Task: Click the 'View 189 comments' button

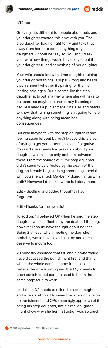Action: coord(54,339)
